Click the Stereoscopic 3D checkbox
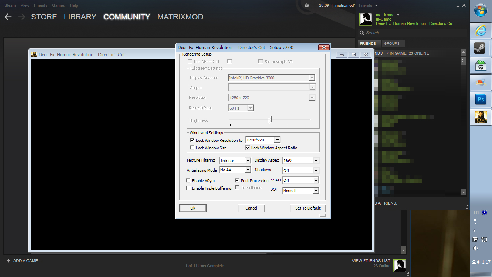Viewport: 492px width, 277px height. tap(260, 61)
